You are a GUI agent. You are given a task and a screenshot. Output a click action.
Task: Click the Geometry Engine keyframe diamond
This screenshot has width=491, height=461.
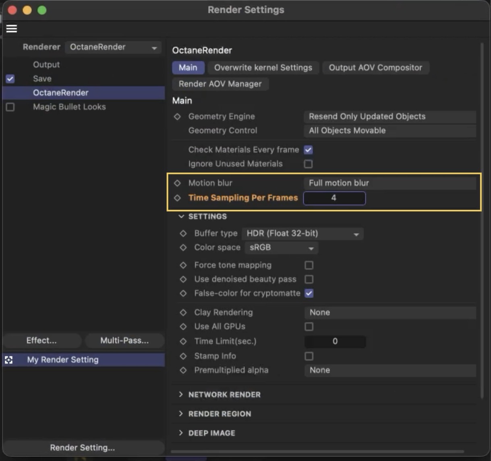177,117
